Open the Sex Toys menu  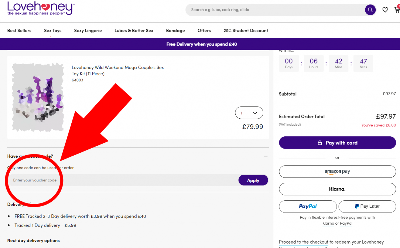53,31
